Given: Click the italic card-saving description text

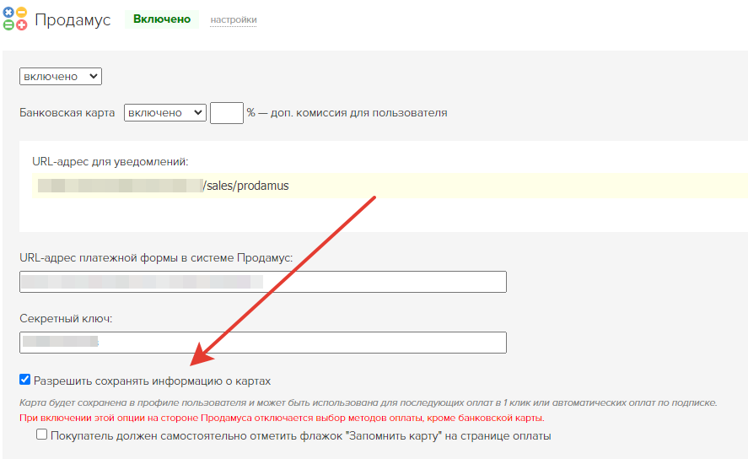Looking at the screenshot, I should click(x=368, y=402).
